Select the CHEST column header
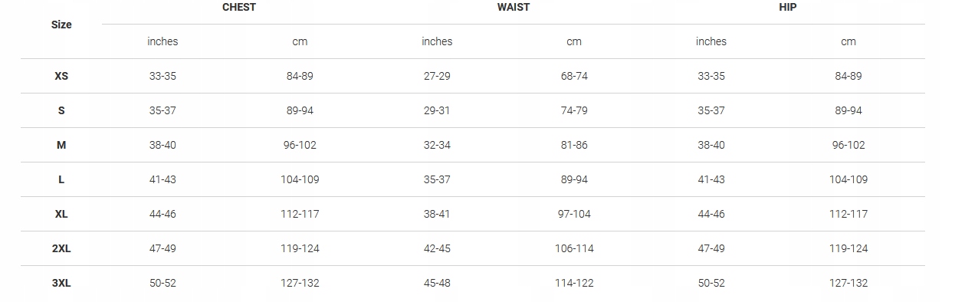 click(239, 7)
